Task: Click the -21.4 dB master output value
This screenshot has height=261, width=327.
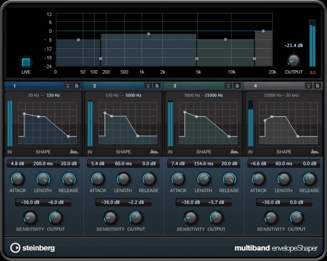Action: tap(293, 45)
